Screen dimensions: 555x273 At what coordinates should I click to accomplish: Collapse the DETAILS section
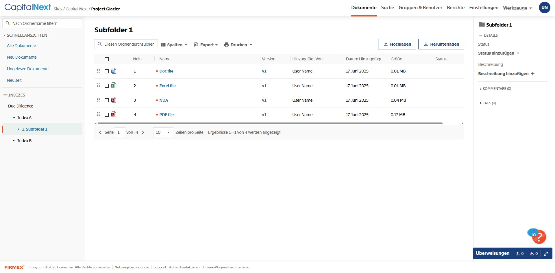[489, 36]
